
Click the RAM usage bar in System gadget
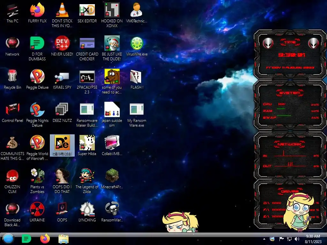281,109
